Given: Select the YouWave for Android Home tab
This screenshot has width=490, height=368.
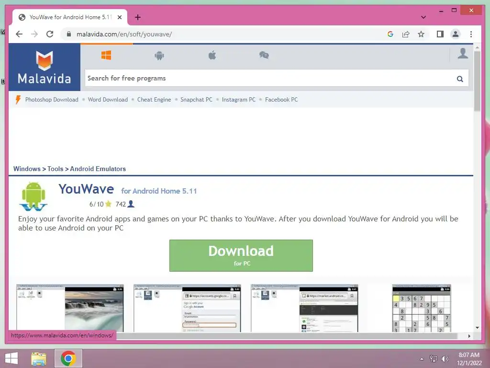Looking at the screenshot, I should coord(70,17).
